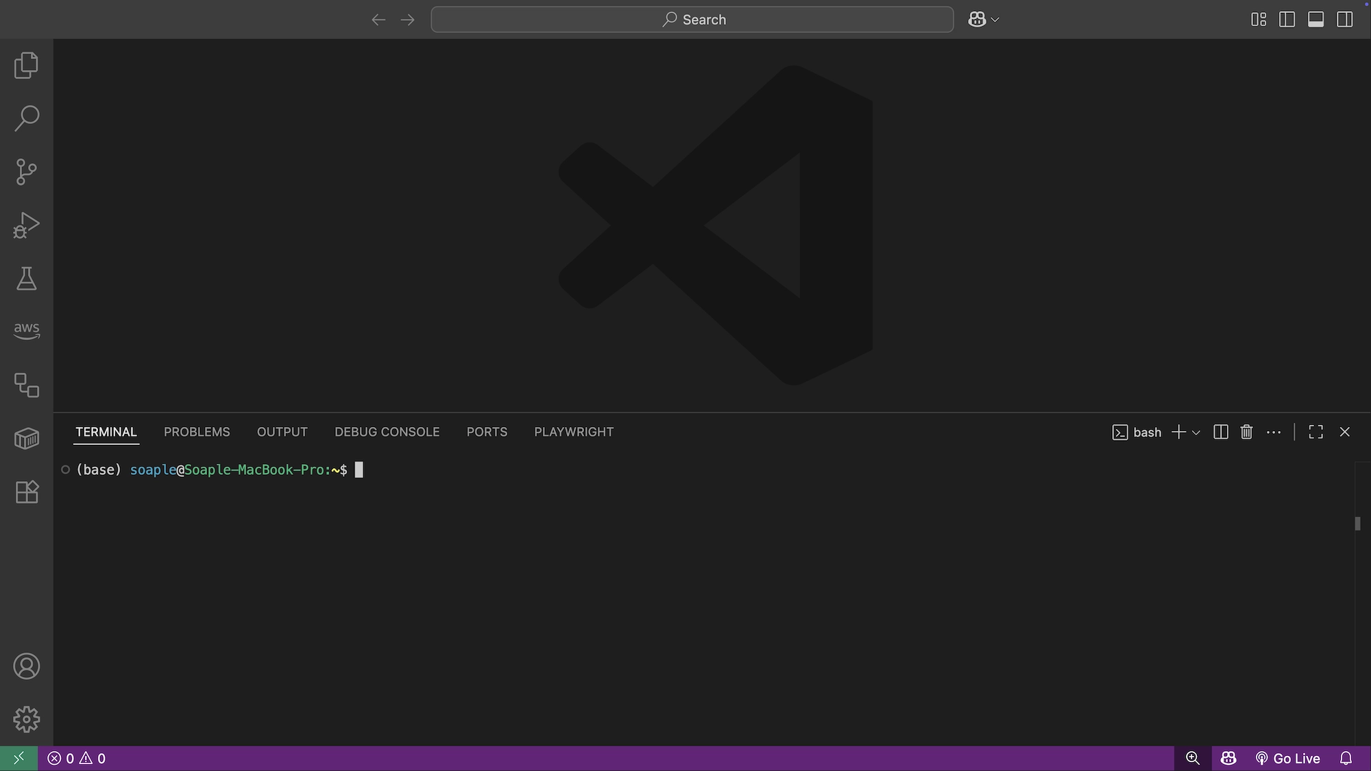Click the Search command center field
The width and height of the screenshot is (1371, 771).
tap(692, 19)
